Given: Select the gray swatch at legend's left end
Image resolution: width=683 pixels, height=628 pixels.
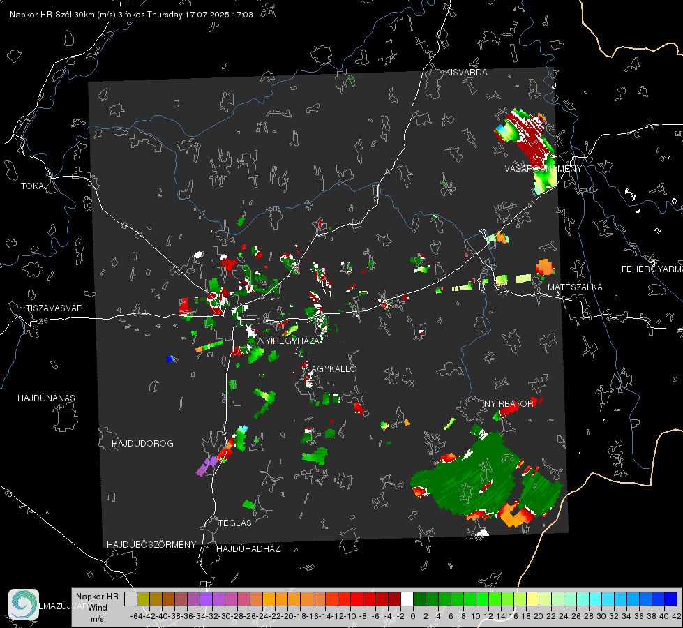Looking at the screenshot, I should [130, 599].
